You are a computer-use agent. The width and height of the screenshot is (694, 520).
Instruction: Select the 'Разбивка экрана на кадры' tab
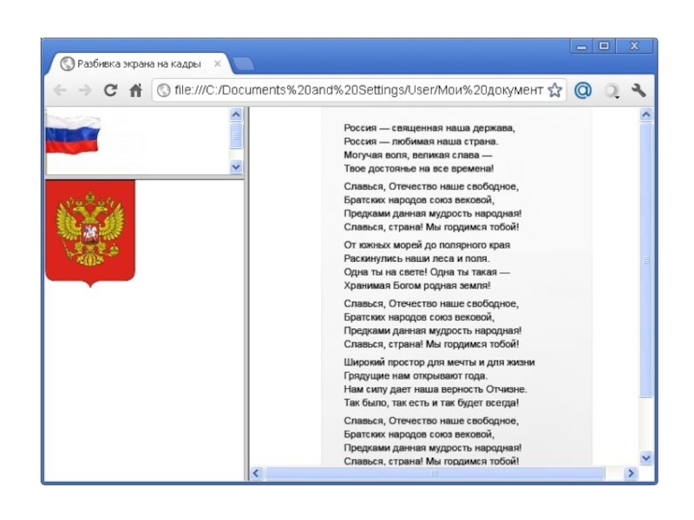coord(139,63)
